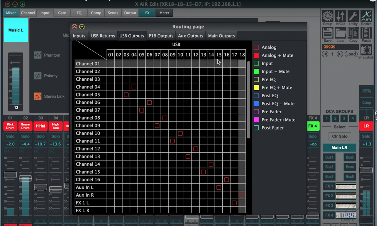Click the X AIR Resize icon
This screenshot has width=377, height=226.
coord(366,16)
